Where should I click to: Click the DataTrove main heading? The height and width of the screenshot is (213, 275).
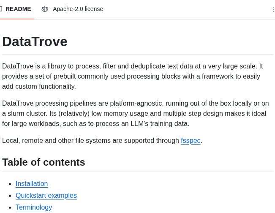pyautogui.click(x=35, y=41)
